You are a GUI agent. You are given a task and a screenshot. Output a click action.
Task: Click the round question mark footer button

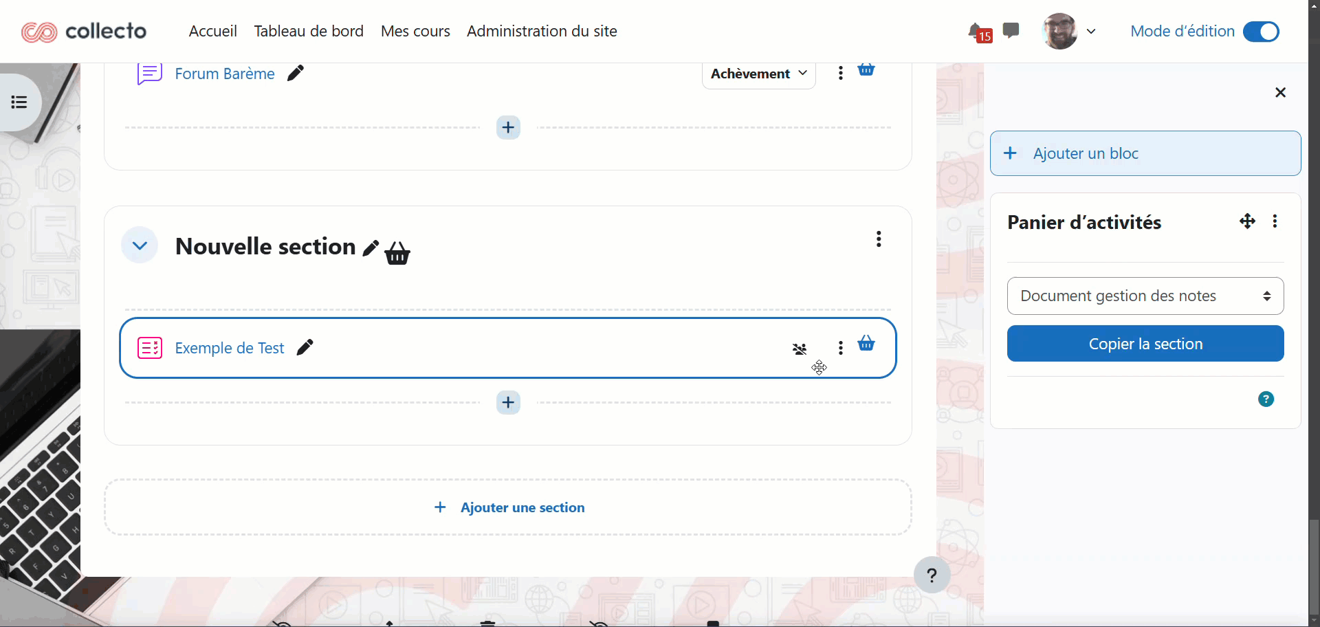pos(932,575)
